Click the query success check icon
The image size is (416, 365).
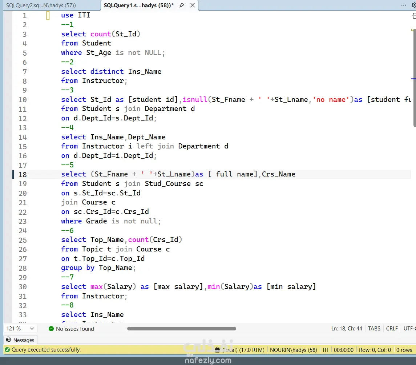(x=7, y=350)
